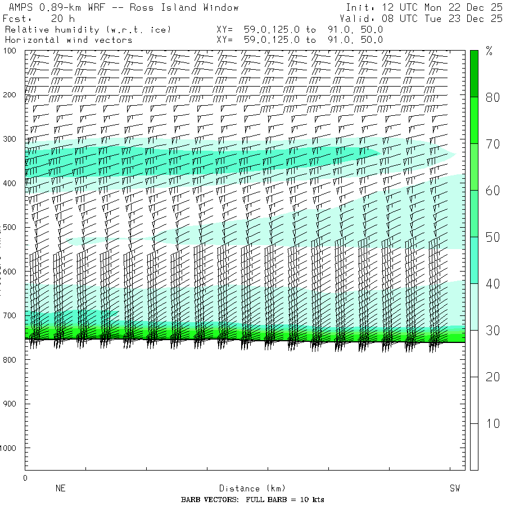Click the SW endpoint label
This screenshot has width=506, height=506.
[x=454, y=489]
